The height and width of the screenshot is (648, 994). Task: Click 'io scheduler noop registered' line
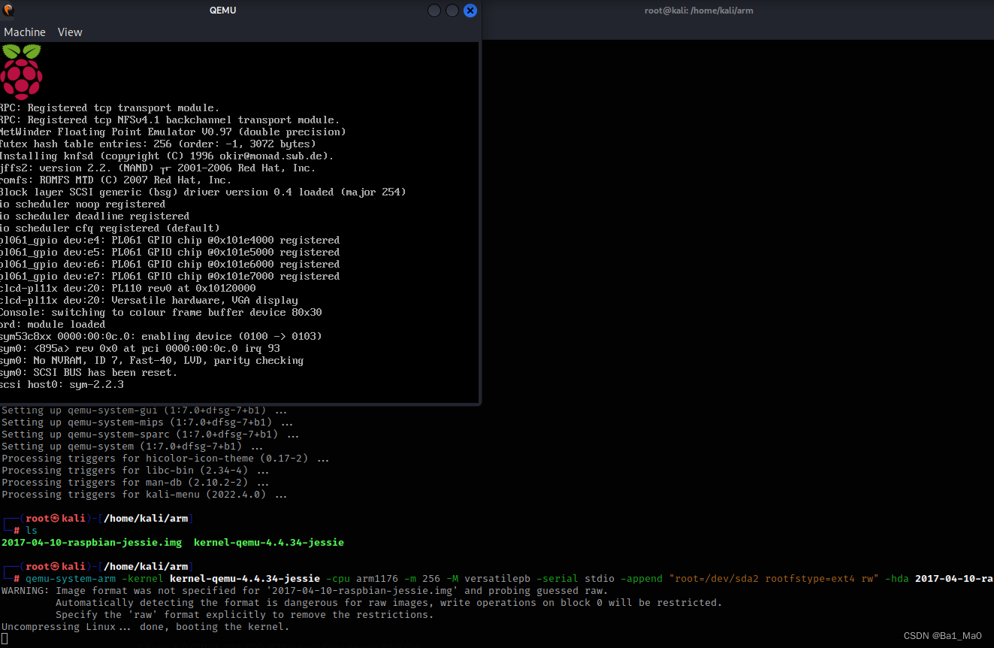coord(83,204)
